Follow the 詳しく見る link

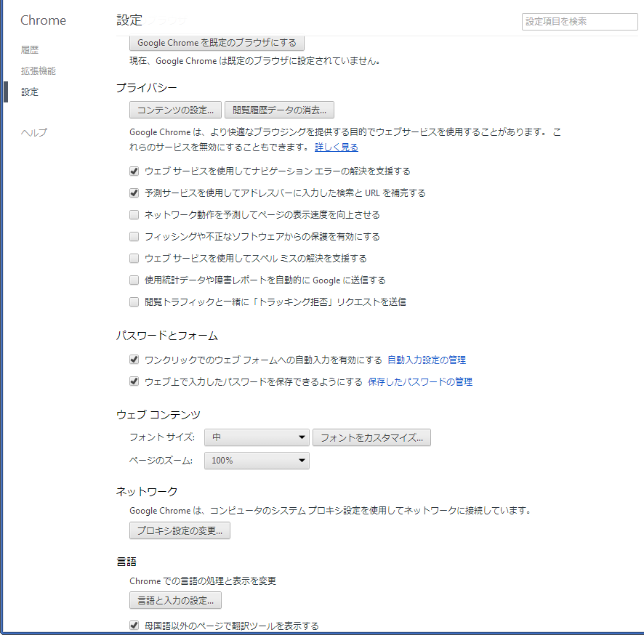pos(336,147)
